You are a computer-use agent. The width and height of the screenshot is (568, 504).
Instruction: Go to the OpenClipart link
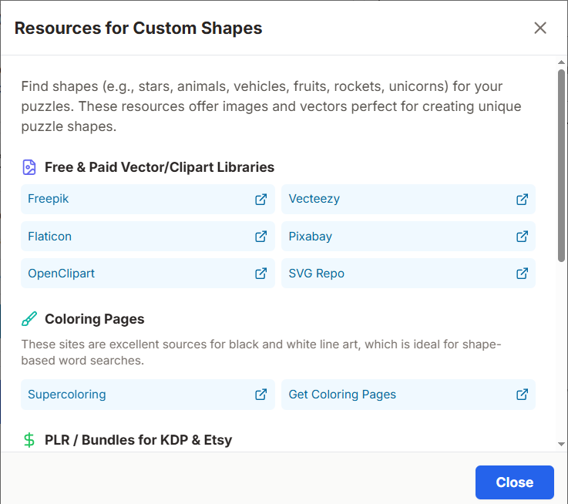click(62, 274)
